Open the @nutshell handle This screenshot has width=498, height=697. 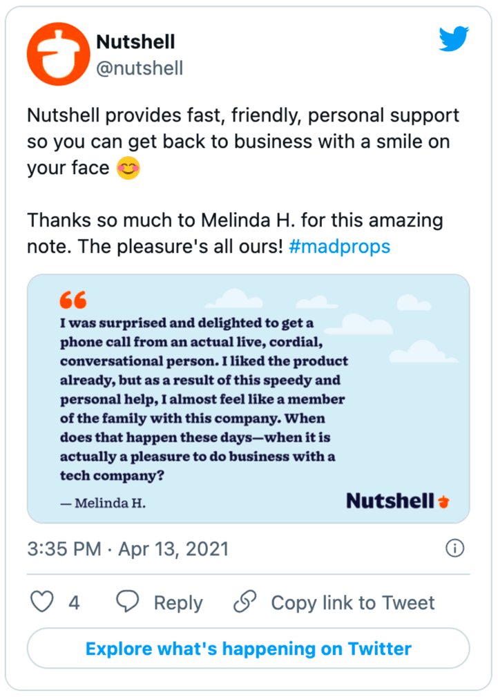pyautogui.click(x=140, y=68)
